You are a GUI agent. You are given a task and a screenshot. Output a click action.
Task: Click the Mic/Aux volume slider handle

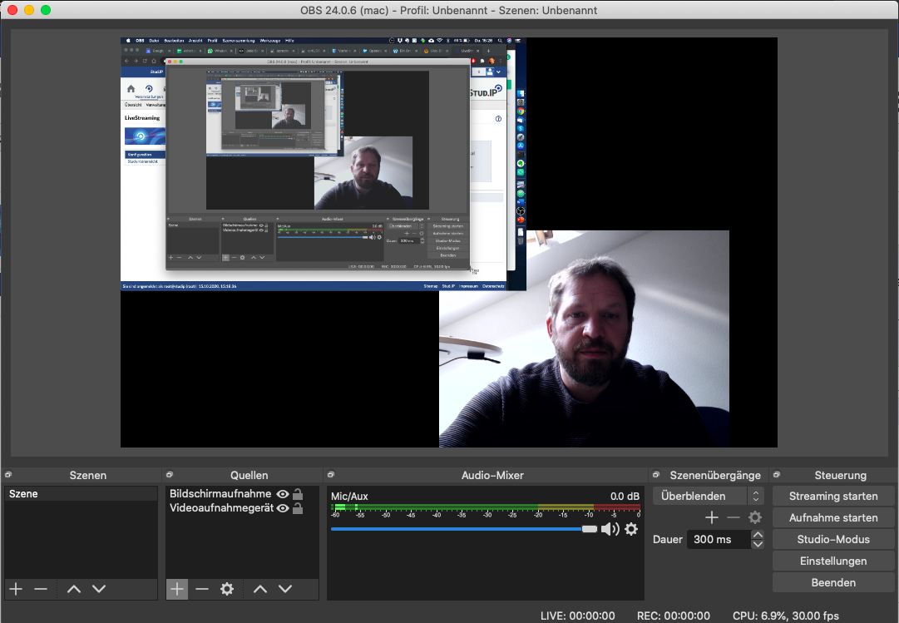tap(589, 529)
